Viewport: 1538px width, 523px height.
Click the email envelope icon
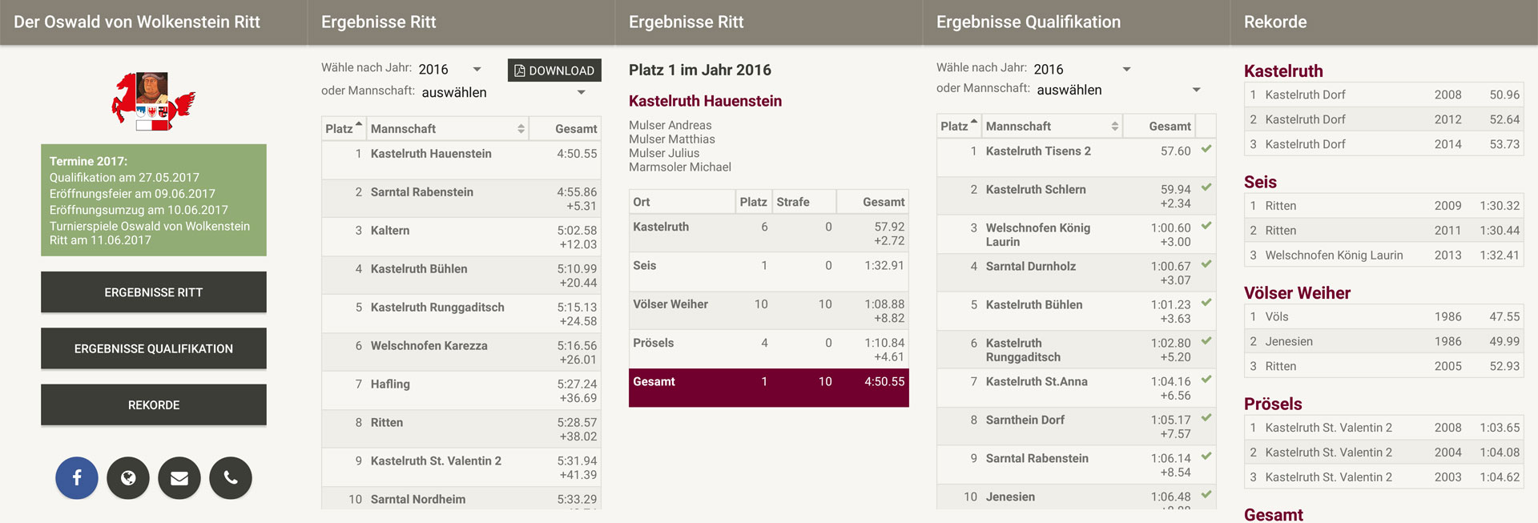point(179,478)
